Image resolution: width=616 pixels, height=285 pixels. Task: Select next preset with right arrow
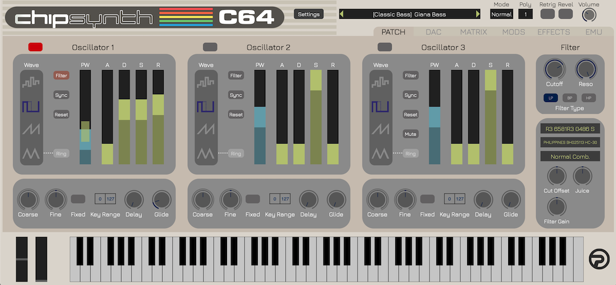[478, 14]
